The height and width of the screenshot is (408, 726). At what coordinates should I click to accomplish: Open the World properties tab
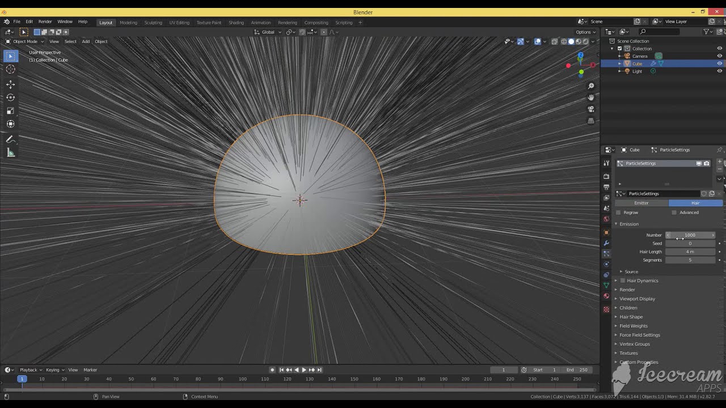[606, 219]
